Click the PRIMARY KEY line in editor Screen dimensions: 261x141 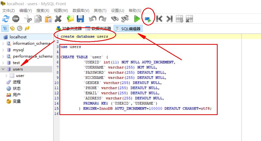(x=120, y=103)
